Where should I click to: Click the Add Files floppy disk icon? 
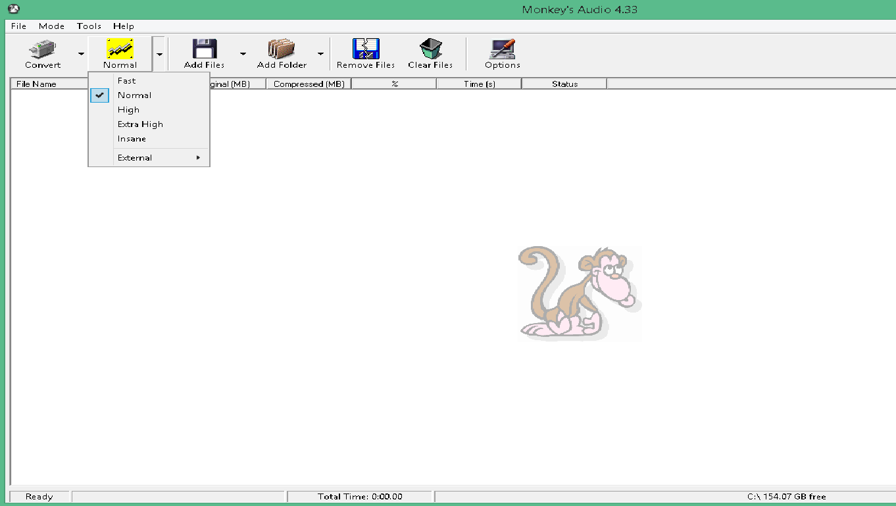(204, 49)
